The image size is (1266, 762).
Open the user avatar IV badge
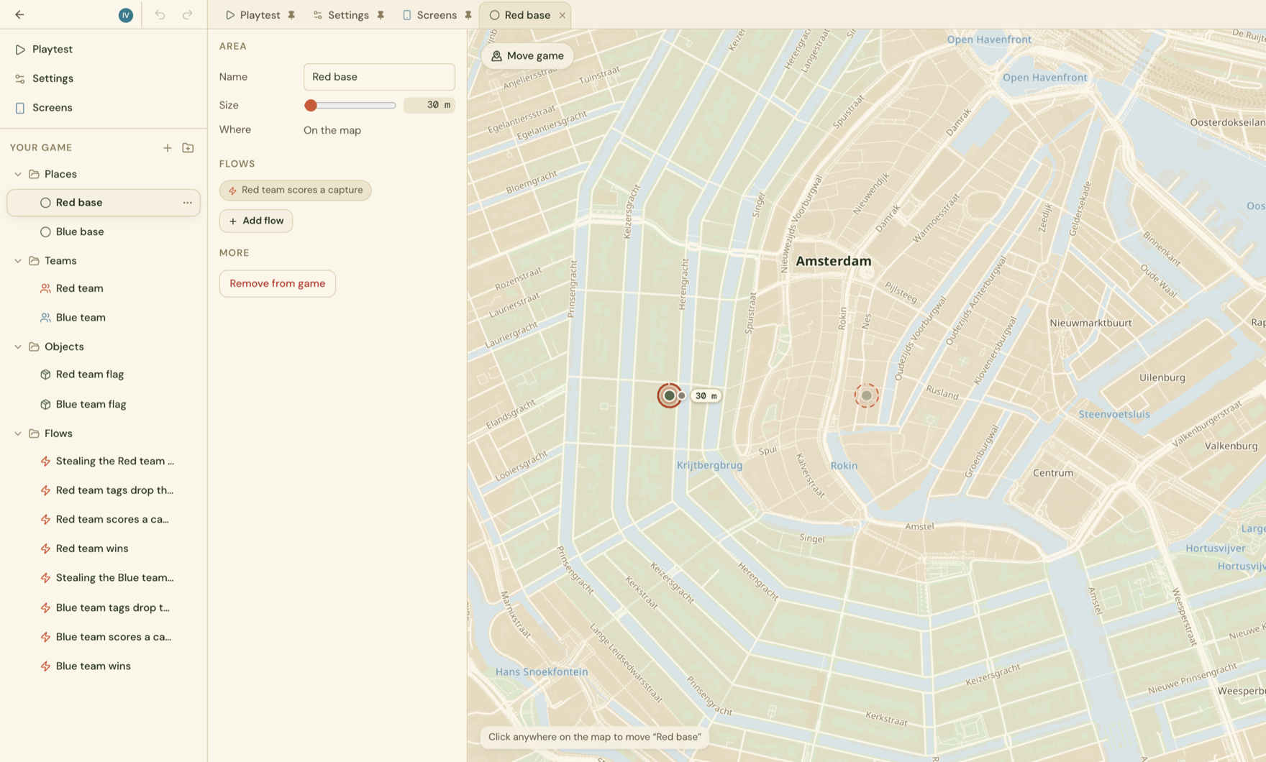[x=126, y=15]
